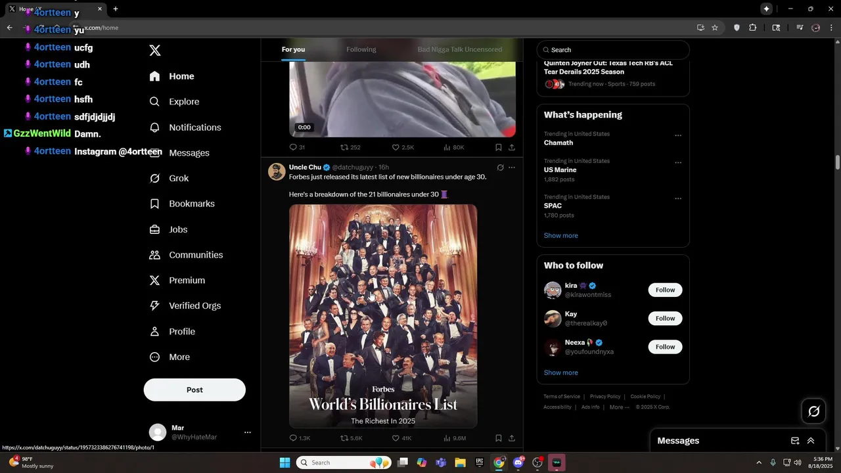Open the Verified Orgs page
The image size is (841, 473).
point(185,305)
